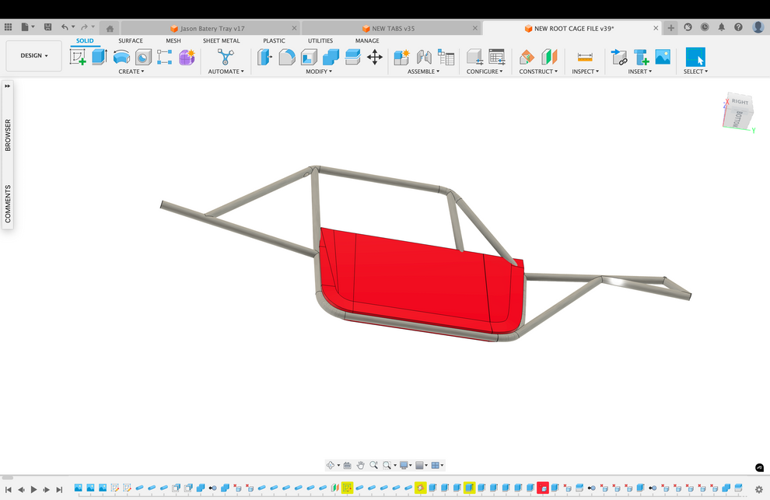Toggle the Automate Configuration Generator
This screenshot has height=500, width=770.
(x=226, y=57)
